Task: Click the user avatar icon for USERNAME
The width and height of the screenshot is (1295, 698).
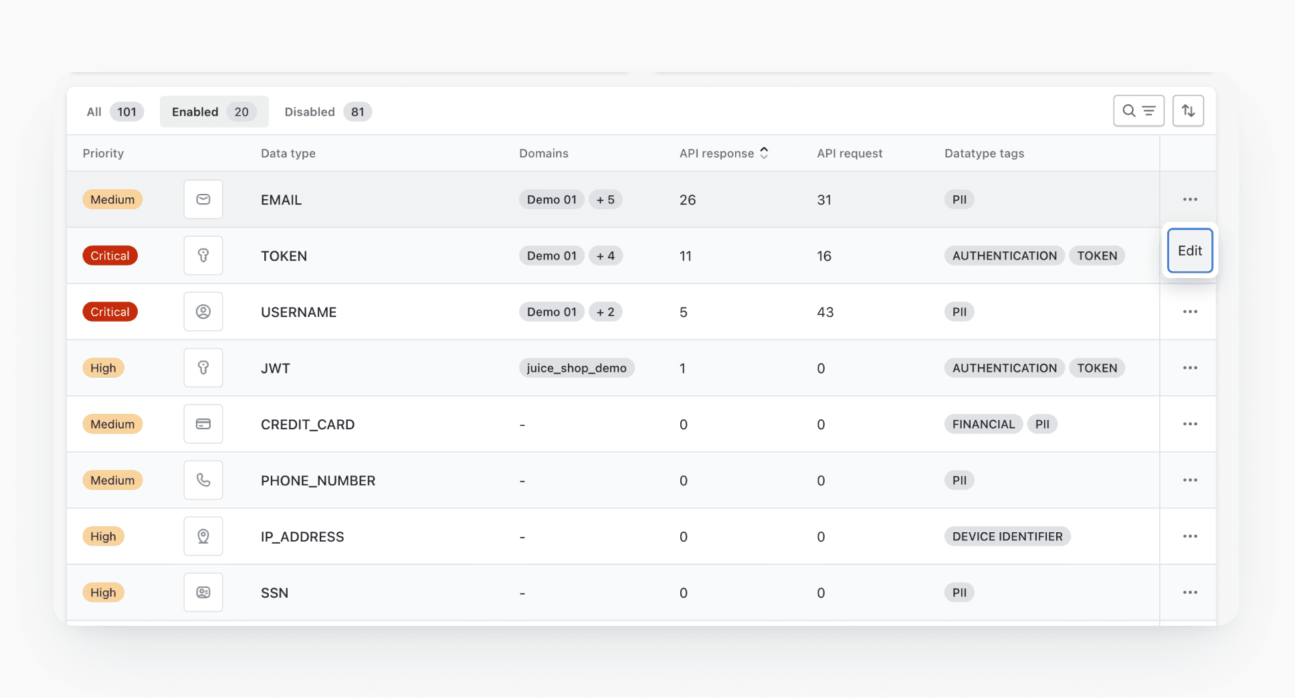Action: pos(203,312)
